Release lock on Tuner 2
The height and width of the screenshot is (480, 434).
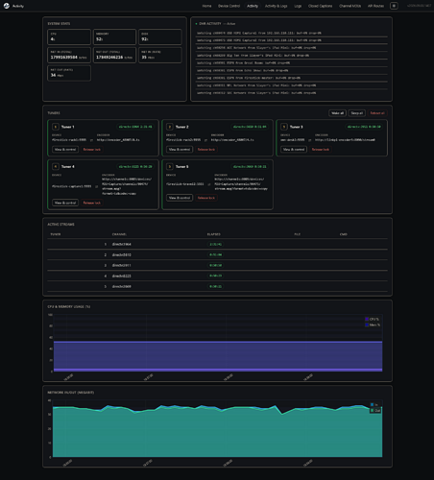pos(206,150)
